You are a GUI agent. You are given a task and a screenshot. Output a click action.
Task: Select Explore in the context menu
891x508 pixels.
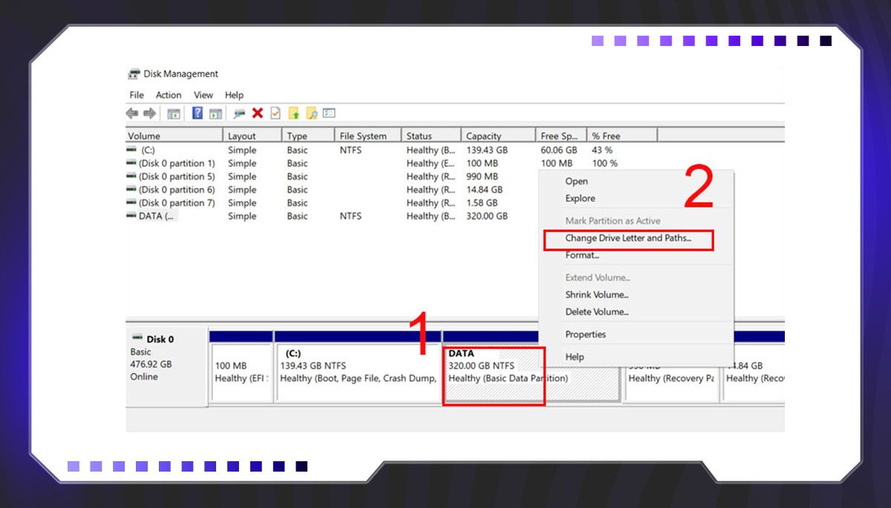[x=580, y=198]
